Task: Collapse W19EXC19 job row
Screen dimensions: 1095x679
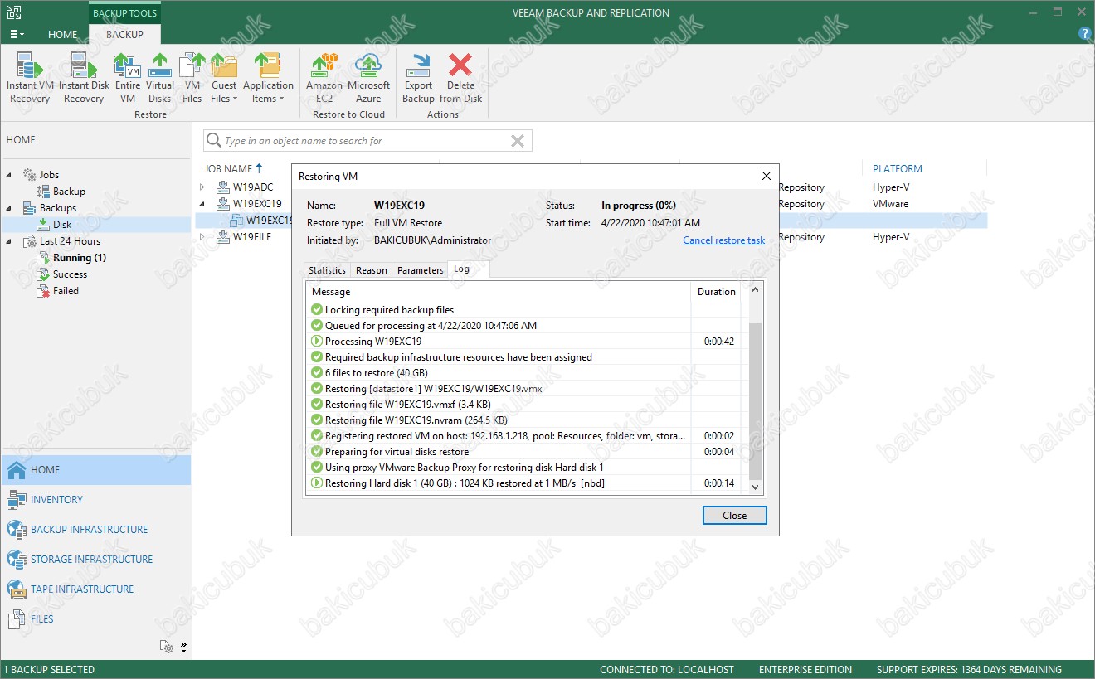Action: tap(202, 204)
